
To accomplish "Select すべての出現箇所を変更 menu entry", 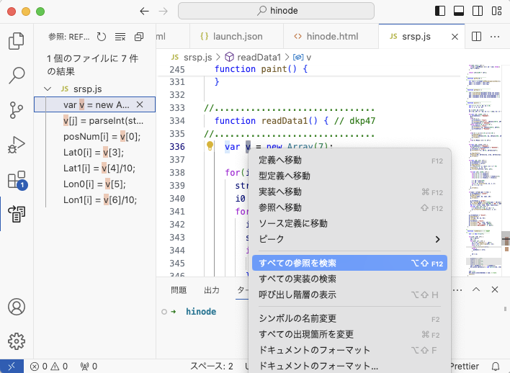I will [349, 334].
